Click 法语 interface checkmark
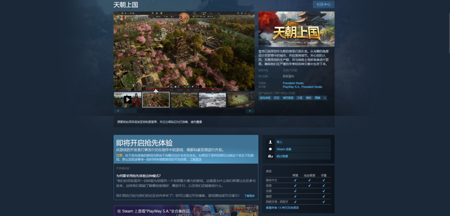450x216 pixels. [x=295, y=191]
